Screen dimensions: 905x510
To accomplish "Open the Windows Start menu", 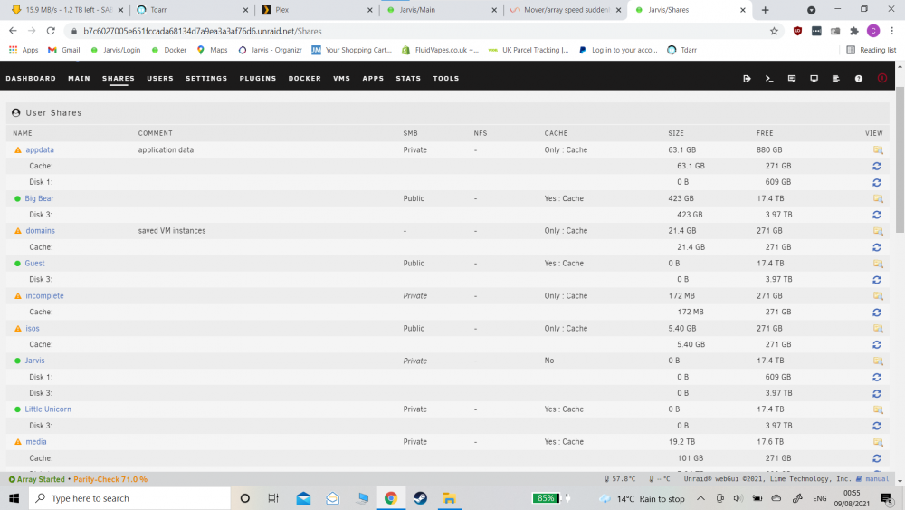I will coord(14,498).
